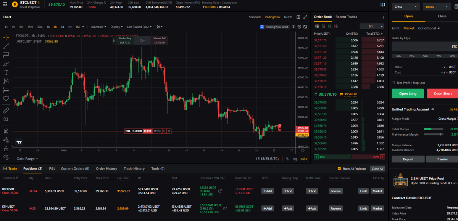Select the ruler measure tool

click(x=6, y=110)
